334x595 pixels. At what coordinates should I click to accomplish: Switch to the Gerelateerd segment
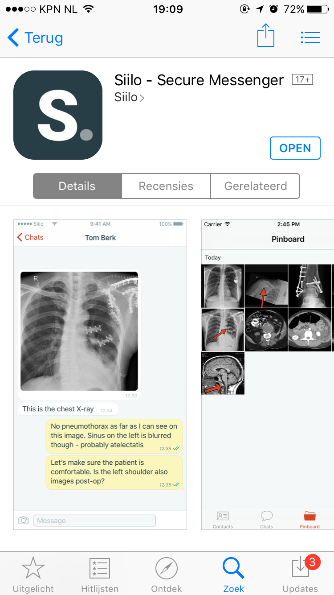pyautogui.click(x=255, y=186)
